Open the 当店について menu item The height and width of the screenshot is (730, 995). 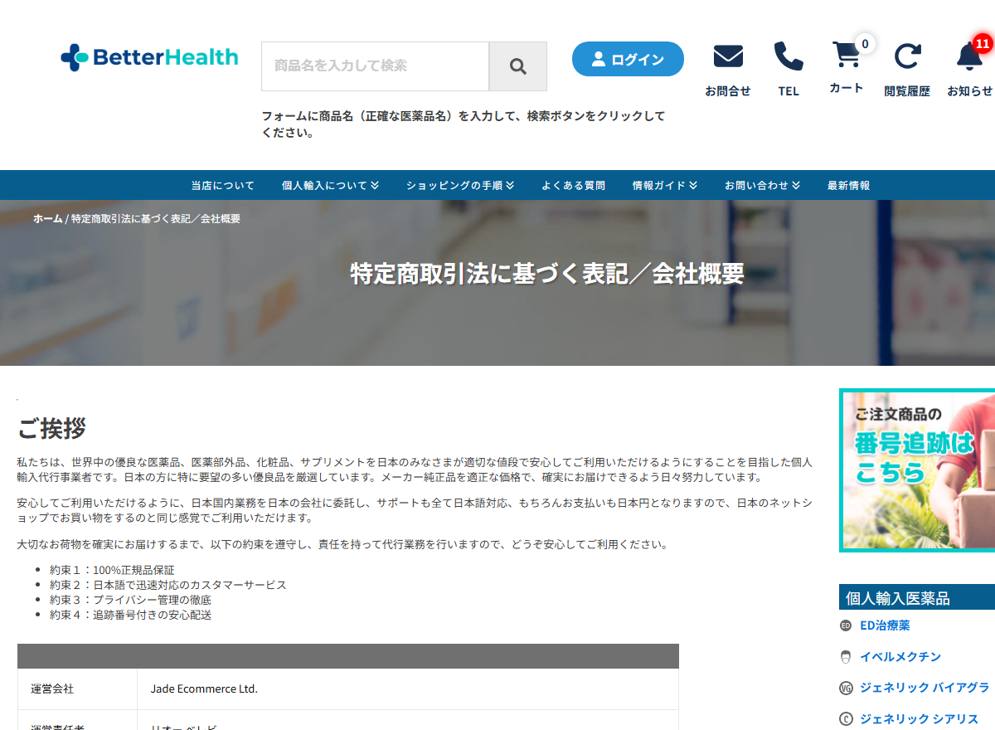coord(223,185)
